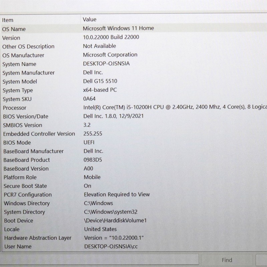The width and height of the screenshot is (267, 267).
Task: Select the Processor row
Action: click(x=14, y=108)
